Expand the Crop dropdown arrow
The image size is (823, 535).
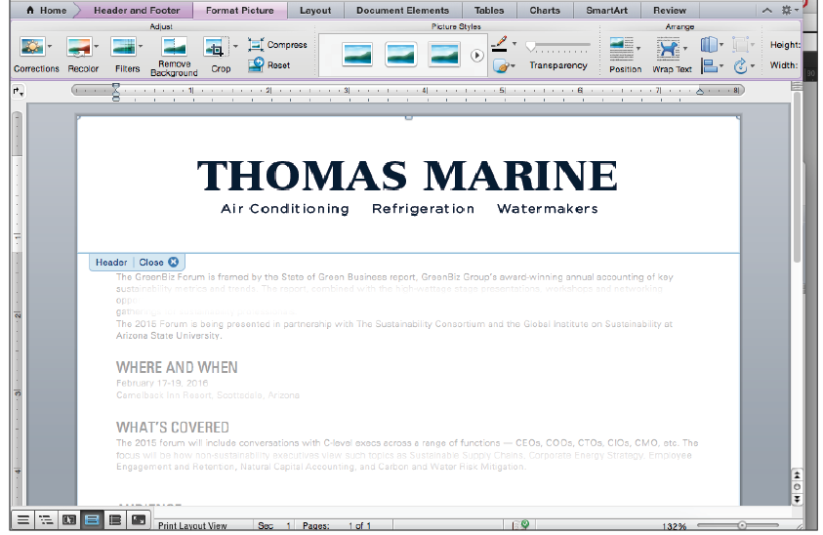[x=235, y=47]
